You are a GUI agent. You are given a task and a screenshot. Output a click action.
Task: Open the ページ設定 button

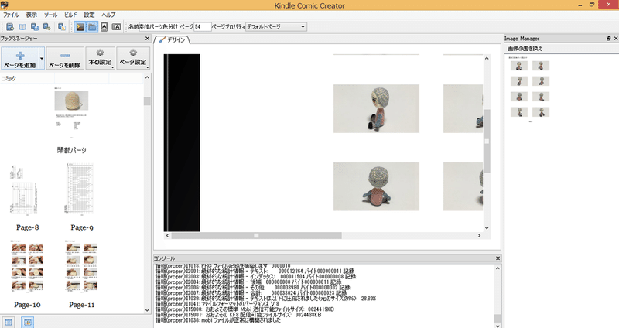(x=133, y=59)
